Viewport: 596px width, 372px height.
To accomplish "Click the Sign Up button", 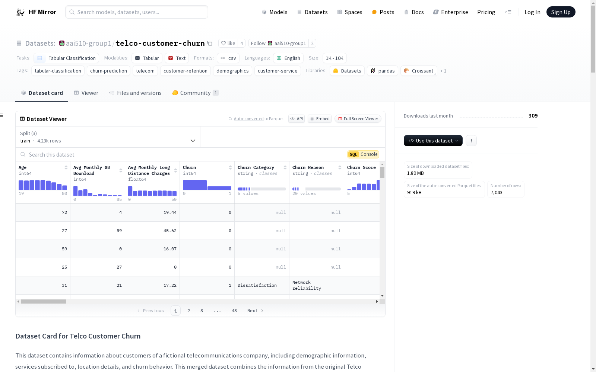I will pos(561,12).
